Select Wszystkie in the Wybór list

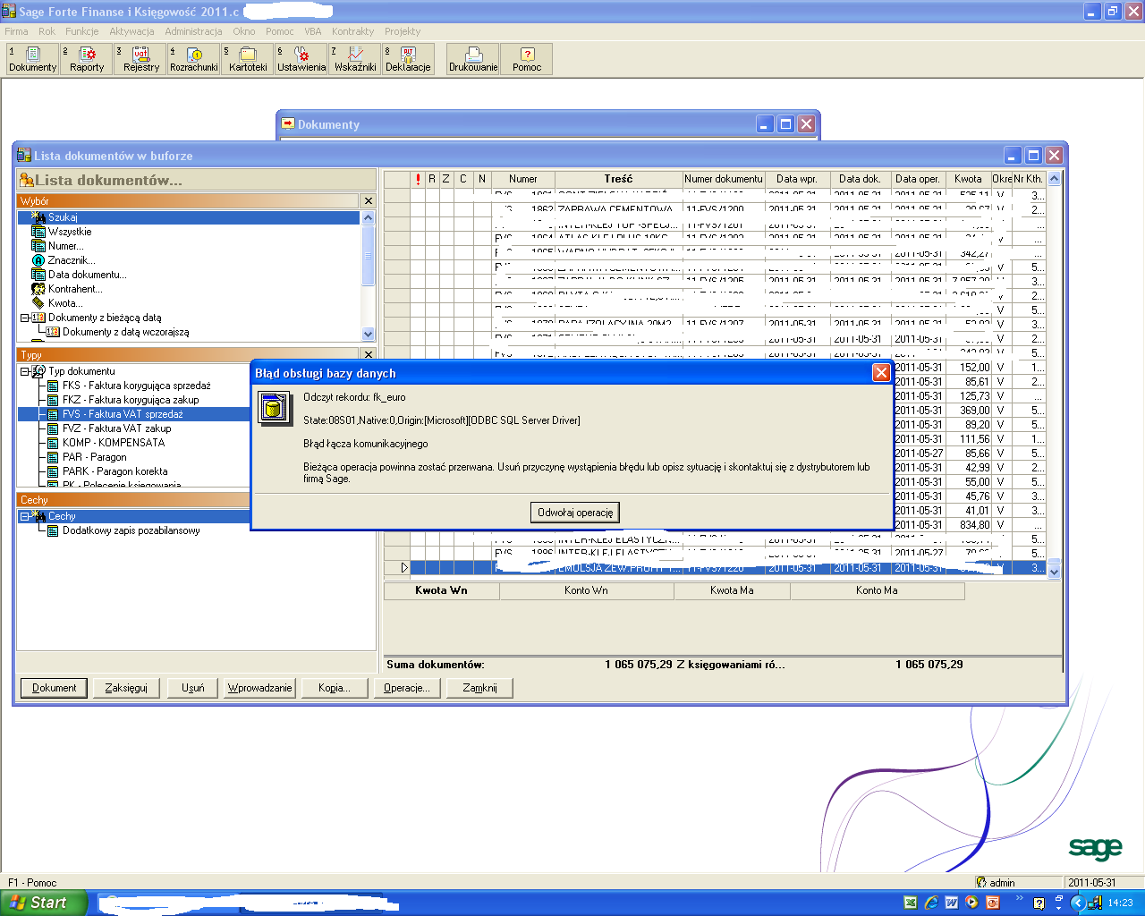tap(70, 232)
